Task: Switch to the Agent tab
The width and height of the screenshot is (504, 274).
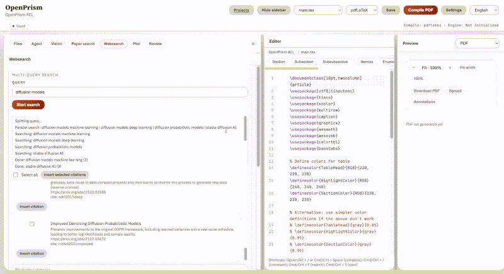Action: tap(37, 43)
